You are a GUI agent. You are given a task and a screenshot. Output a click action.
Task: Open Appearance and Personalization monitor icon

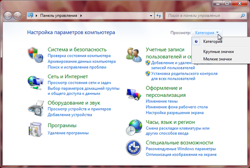[x=134, y=94]
